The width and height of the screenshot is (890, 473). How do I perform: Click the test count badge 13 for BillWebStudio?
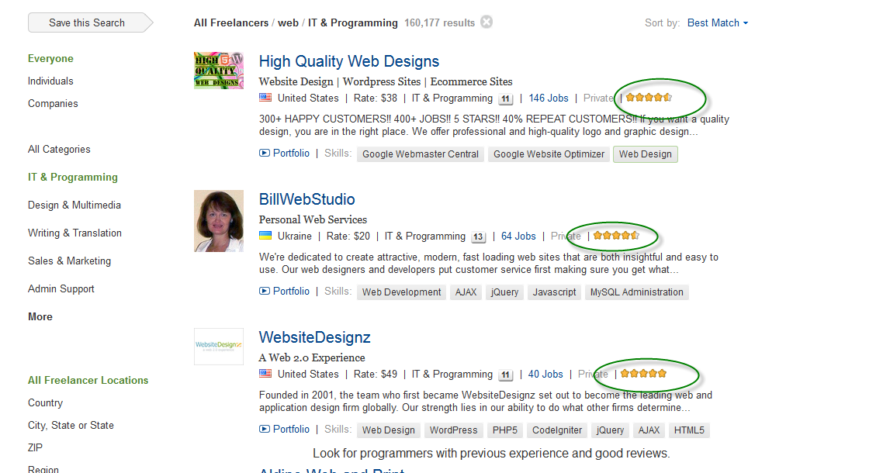click(478, 237)
